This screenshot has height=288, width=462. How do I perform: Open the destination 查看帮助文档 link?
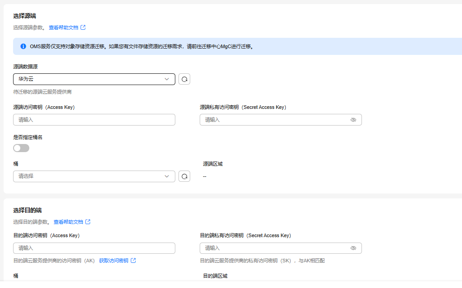click(x=69, y=222)
